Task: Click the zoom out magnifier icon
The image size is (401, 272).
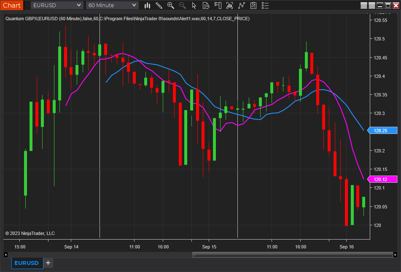Action: point(182,5)
